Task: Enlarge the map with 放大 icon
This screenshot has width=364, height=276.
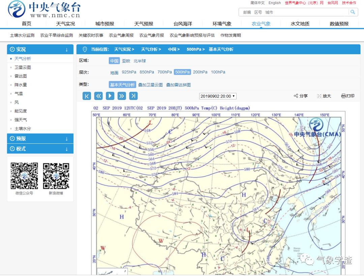Action: [x=324, y=96]
